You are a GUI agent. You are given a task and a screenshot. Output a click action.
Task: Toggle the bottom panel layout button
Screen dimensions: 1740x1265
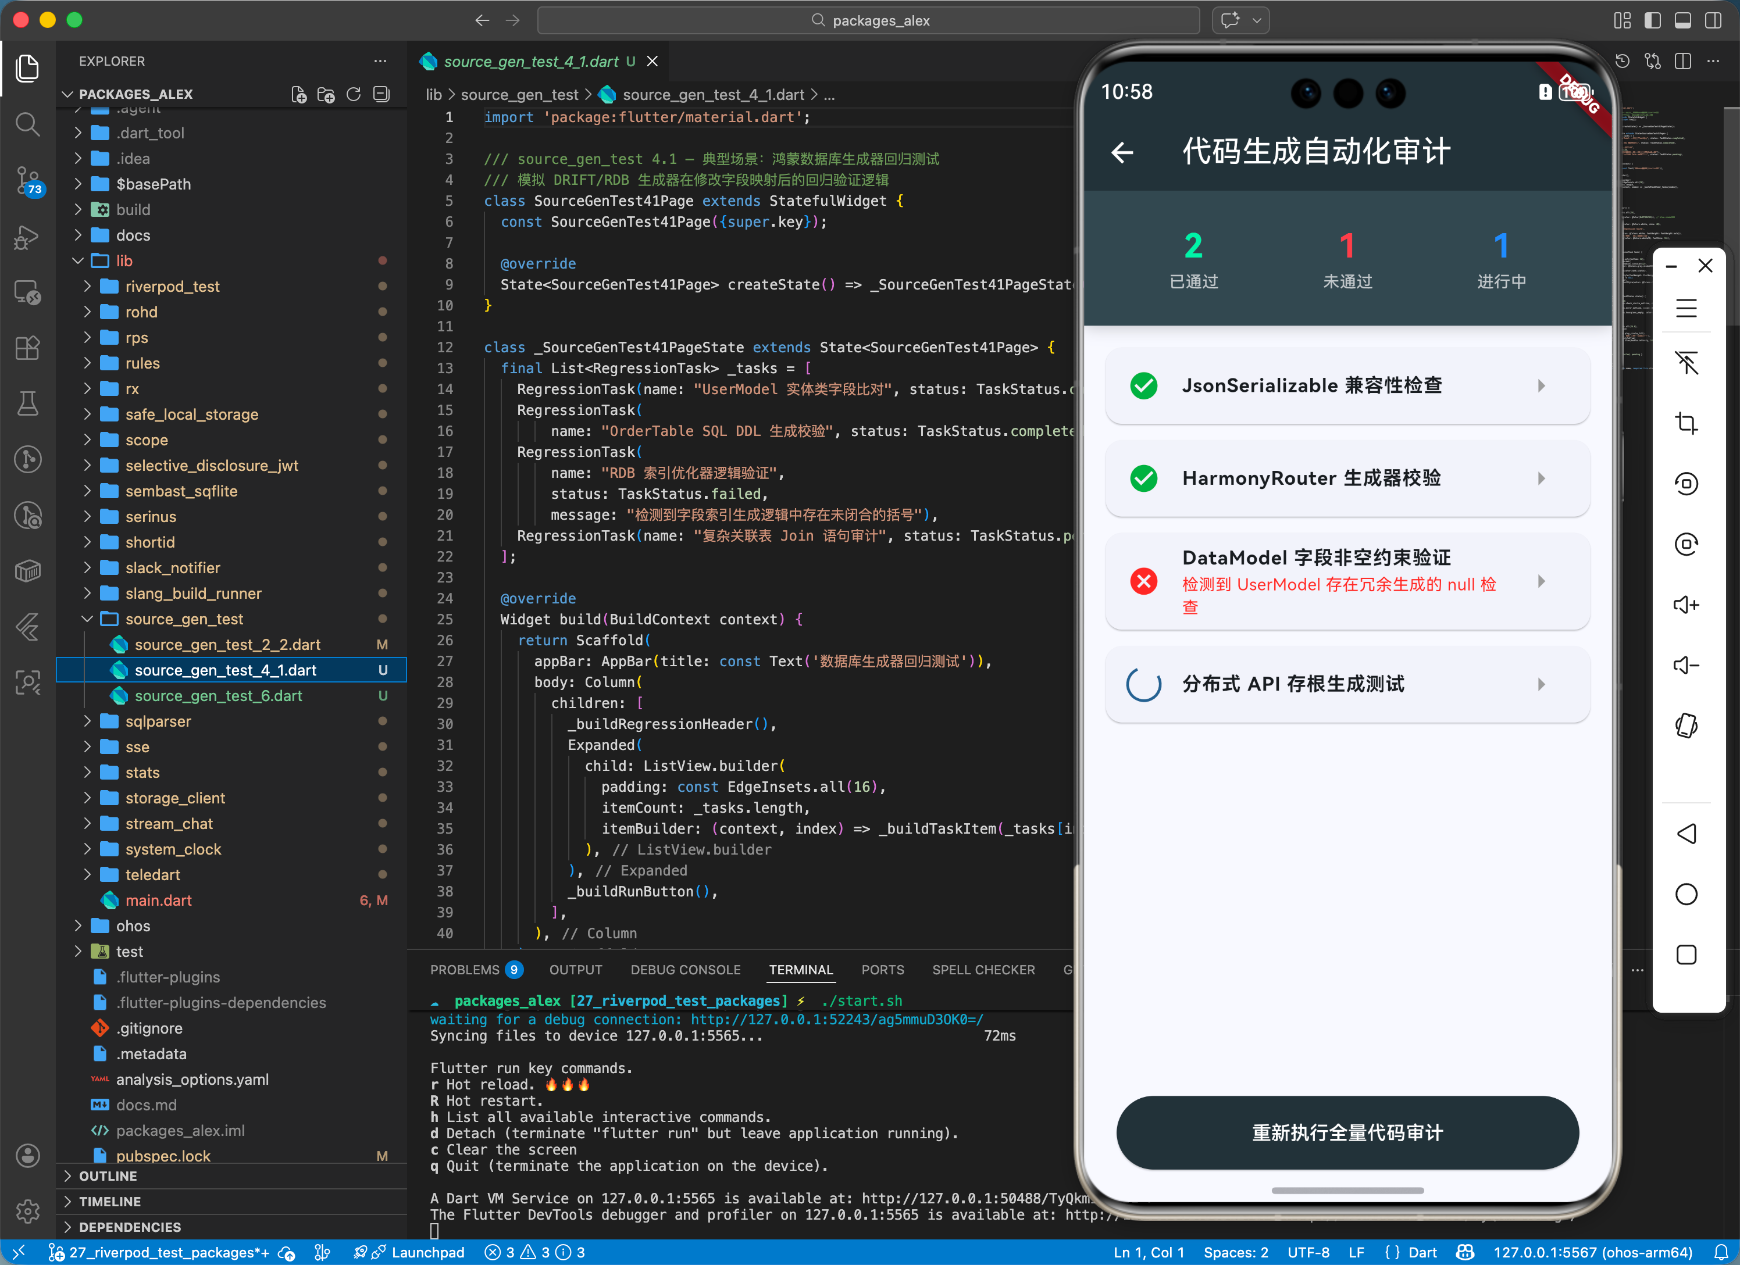click(x=1682, y=21)
